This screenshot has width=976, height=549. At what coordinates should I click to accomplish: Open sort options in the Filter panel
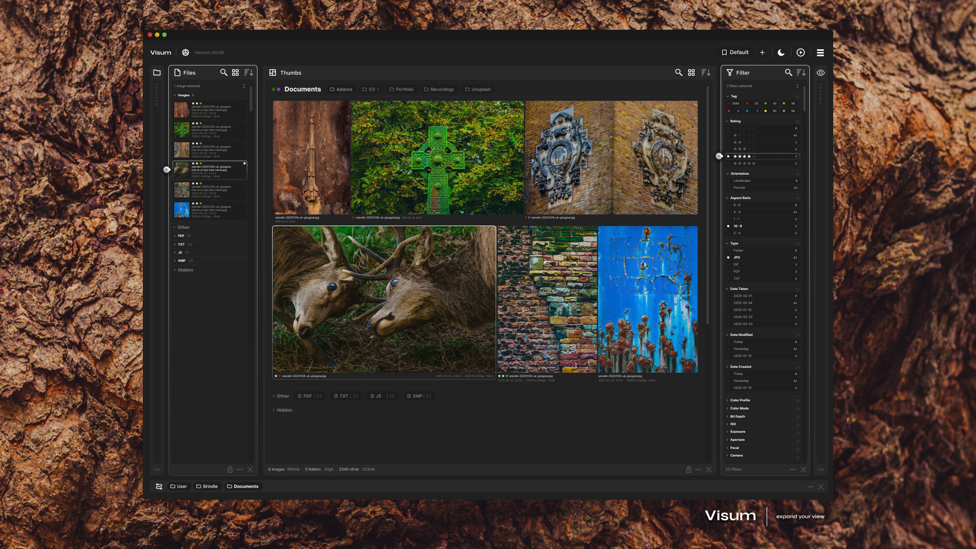[x=801, y=72]
